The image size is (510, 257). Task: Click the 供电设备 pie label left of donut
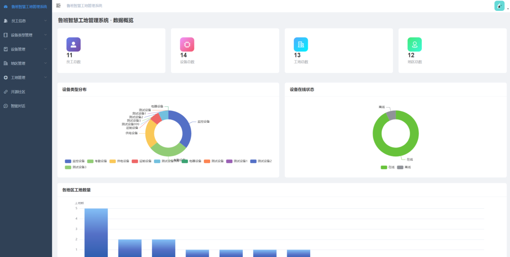132,133
